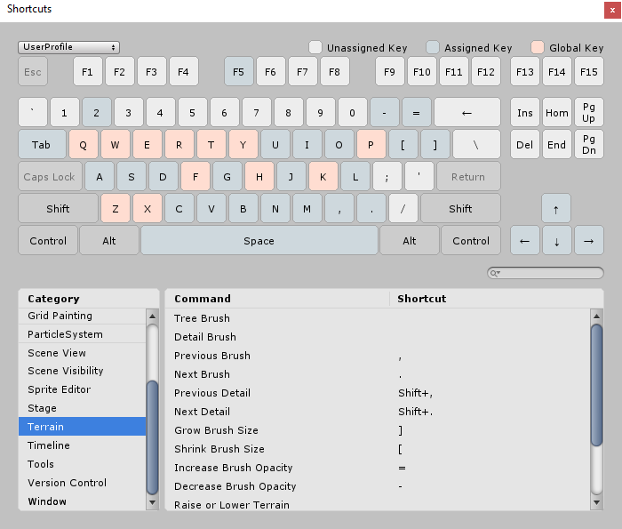The image size is (622, 529).
Task: Click the F15 key
Action: (x=589, y=72)
